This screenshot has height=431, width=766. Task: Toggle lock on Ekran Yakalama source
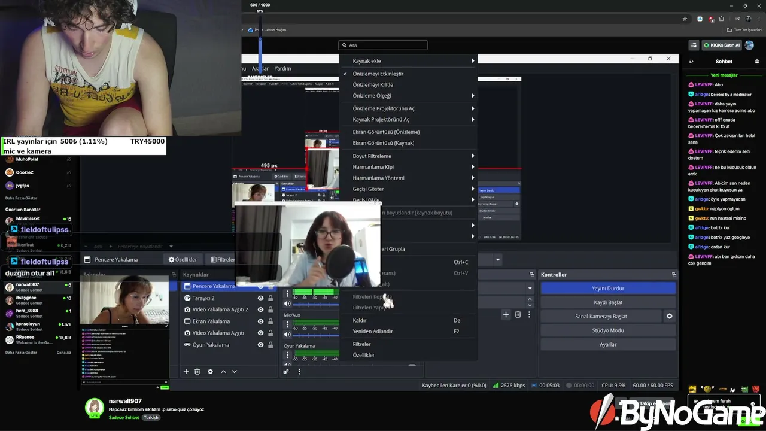click(x=270, y=321)
